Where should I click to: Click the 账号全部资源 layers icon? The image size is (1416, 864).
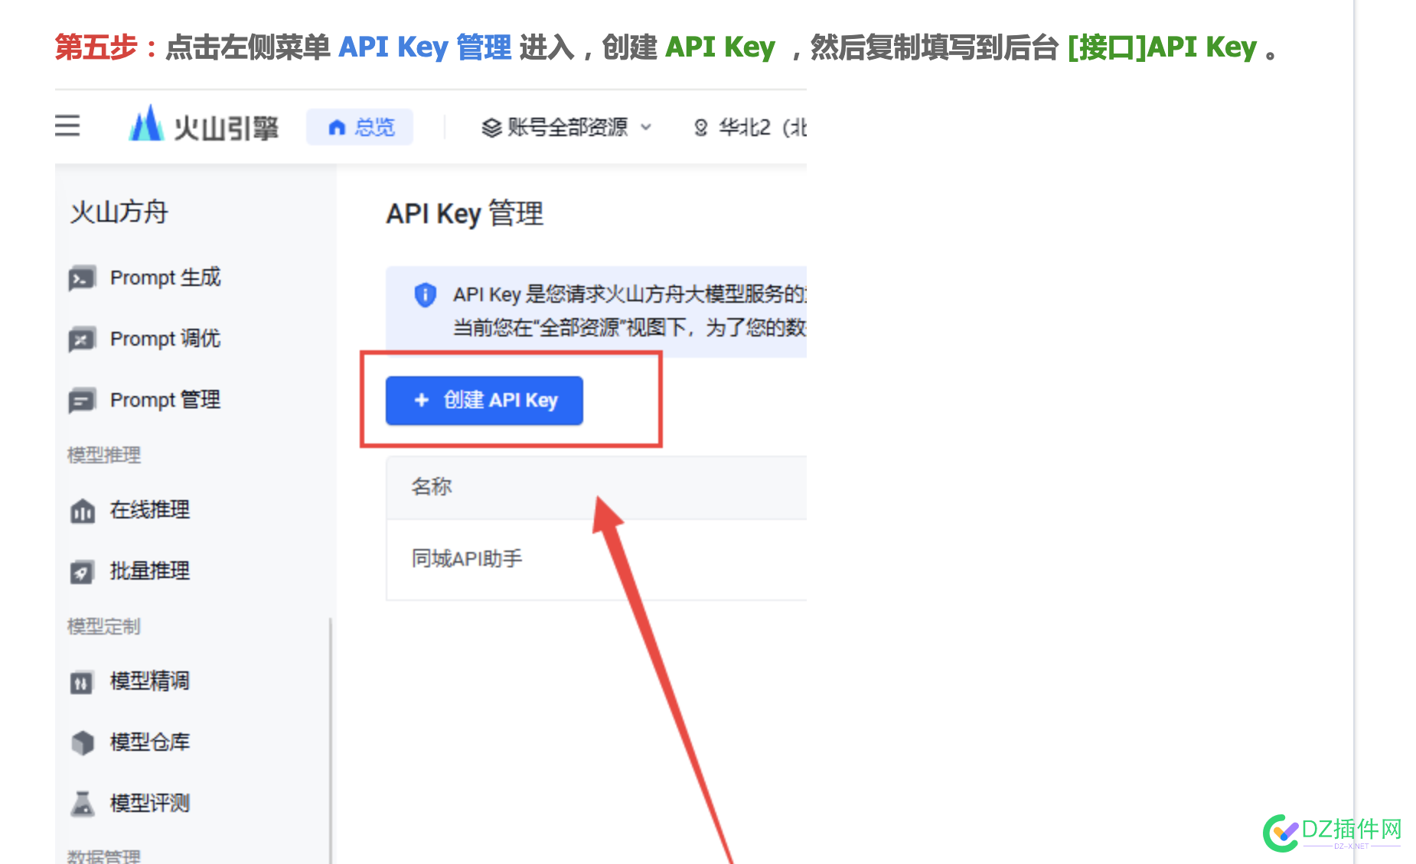(491, 128)
